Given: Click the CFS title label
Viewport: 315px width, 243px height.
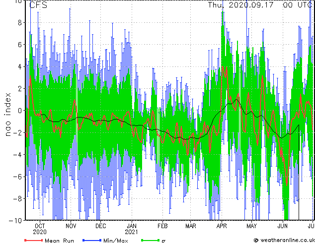Looking at the screenshot, I should tap(38, 5).
